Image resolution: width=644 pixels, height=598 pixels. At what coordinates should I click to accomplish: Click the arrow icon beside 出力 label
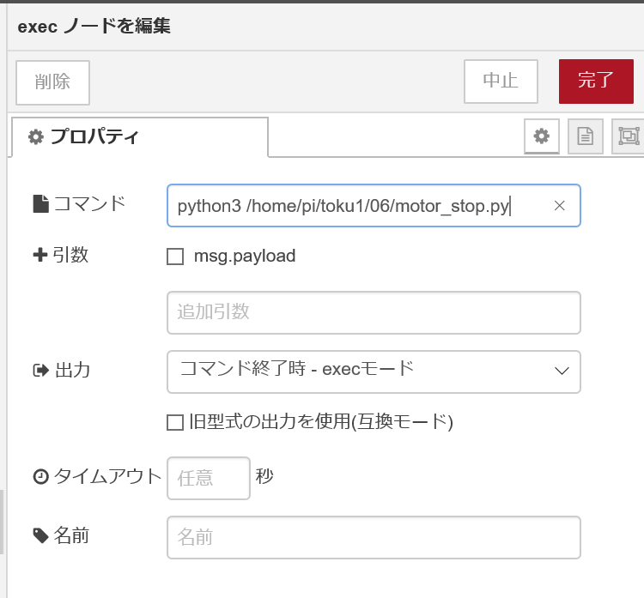pyautogui.click(x=40, y=371)
